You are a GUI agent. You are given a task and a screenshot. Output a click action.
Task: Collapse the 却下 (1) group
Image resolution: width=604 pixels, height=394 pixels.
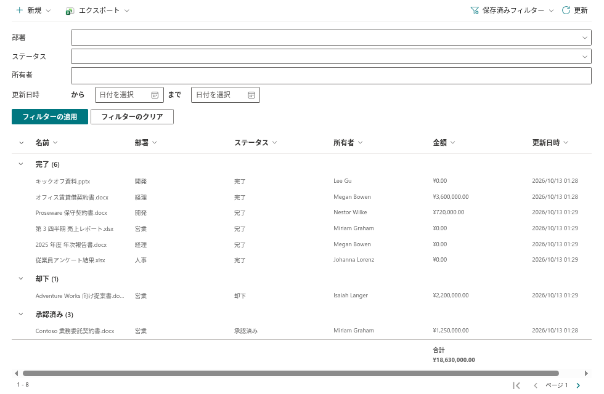coord(21,278)
